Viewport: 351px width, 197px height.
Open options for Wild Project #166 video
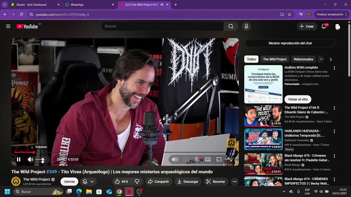coord(334,108)
